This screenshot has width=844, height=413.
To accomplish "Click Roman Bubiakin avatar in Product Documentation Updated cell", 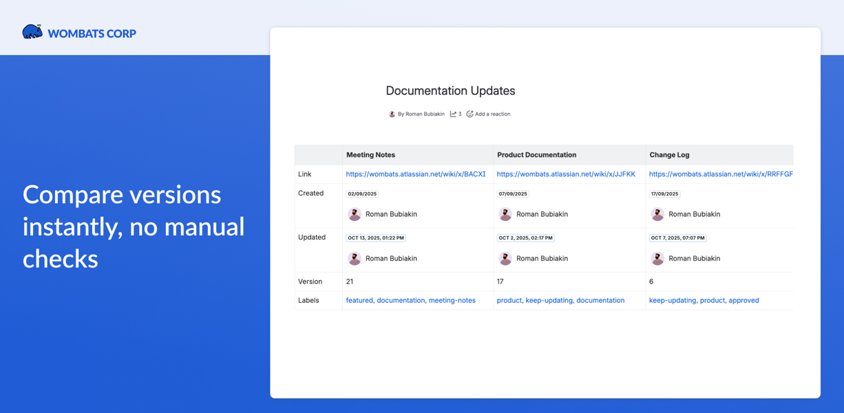I will (x=505, y=258).
